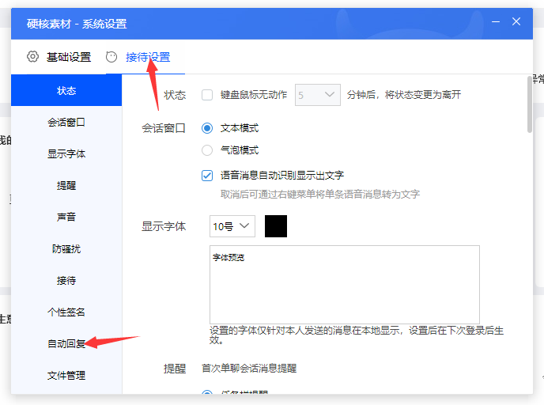The image size is (544, 405).
Task: Click the face icon beside 接待设置
Action: [x=111, y=57]
